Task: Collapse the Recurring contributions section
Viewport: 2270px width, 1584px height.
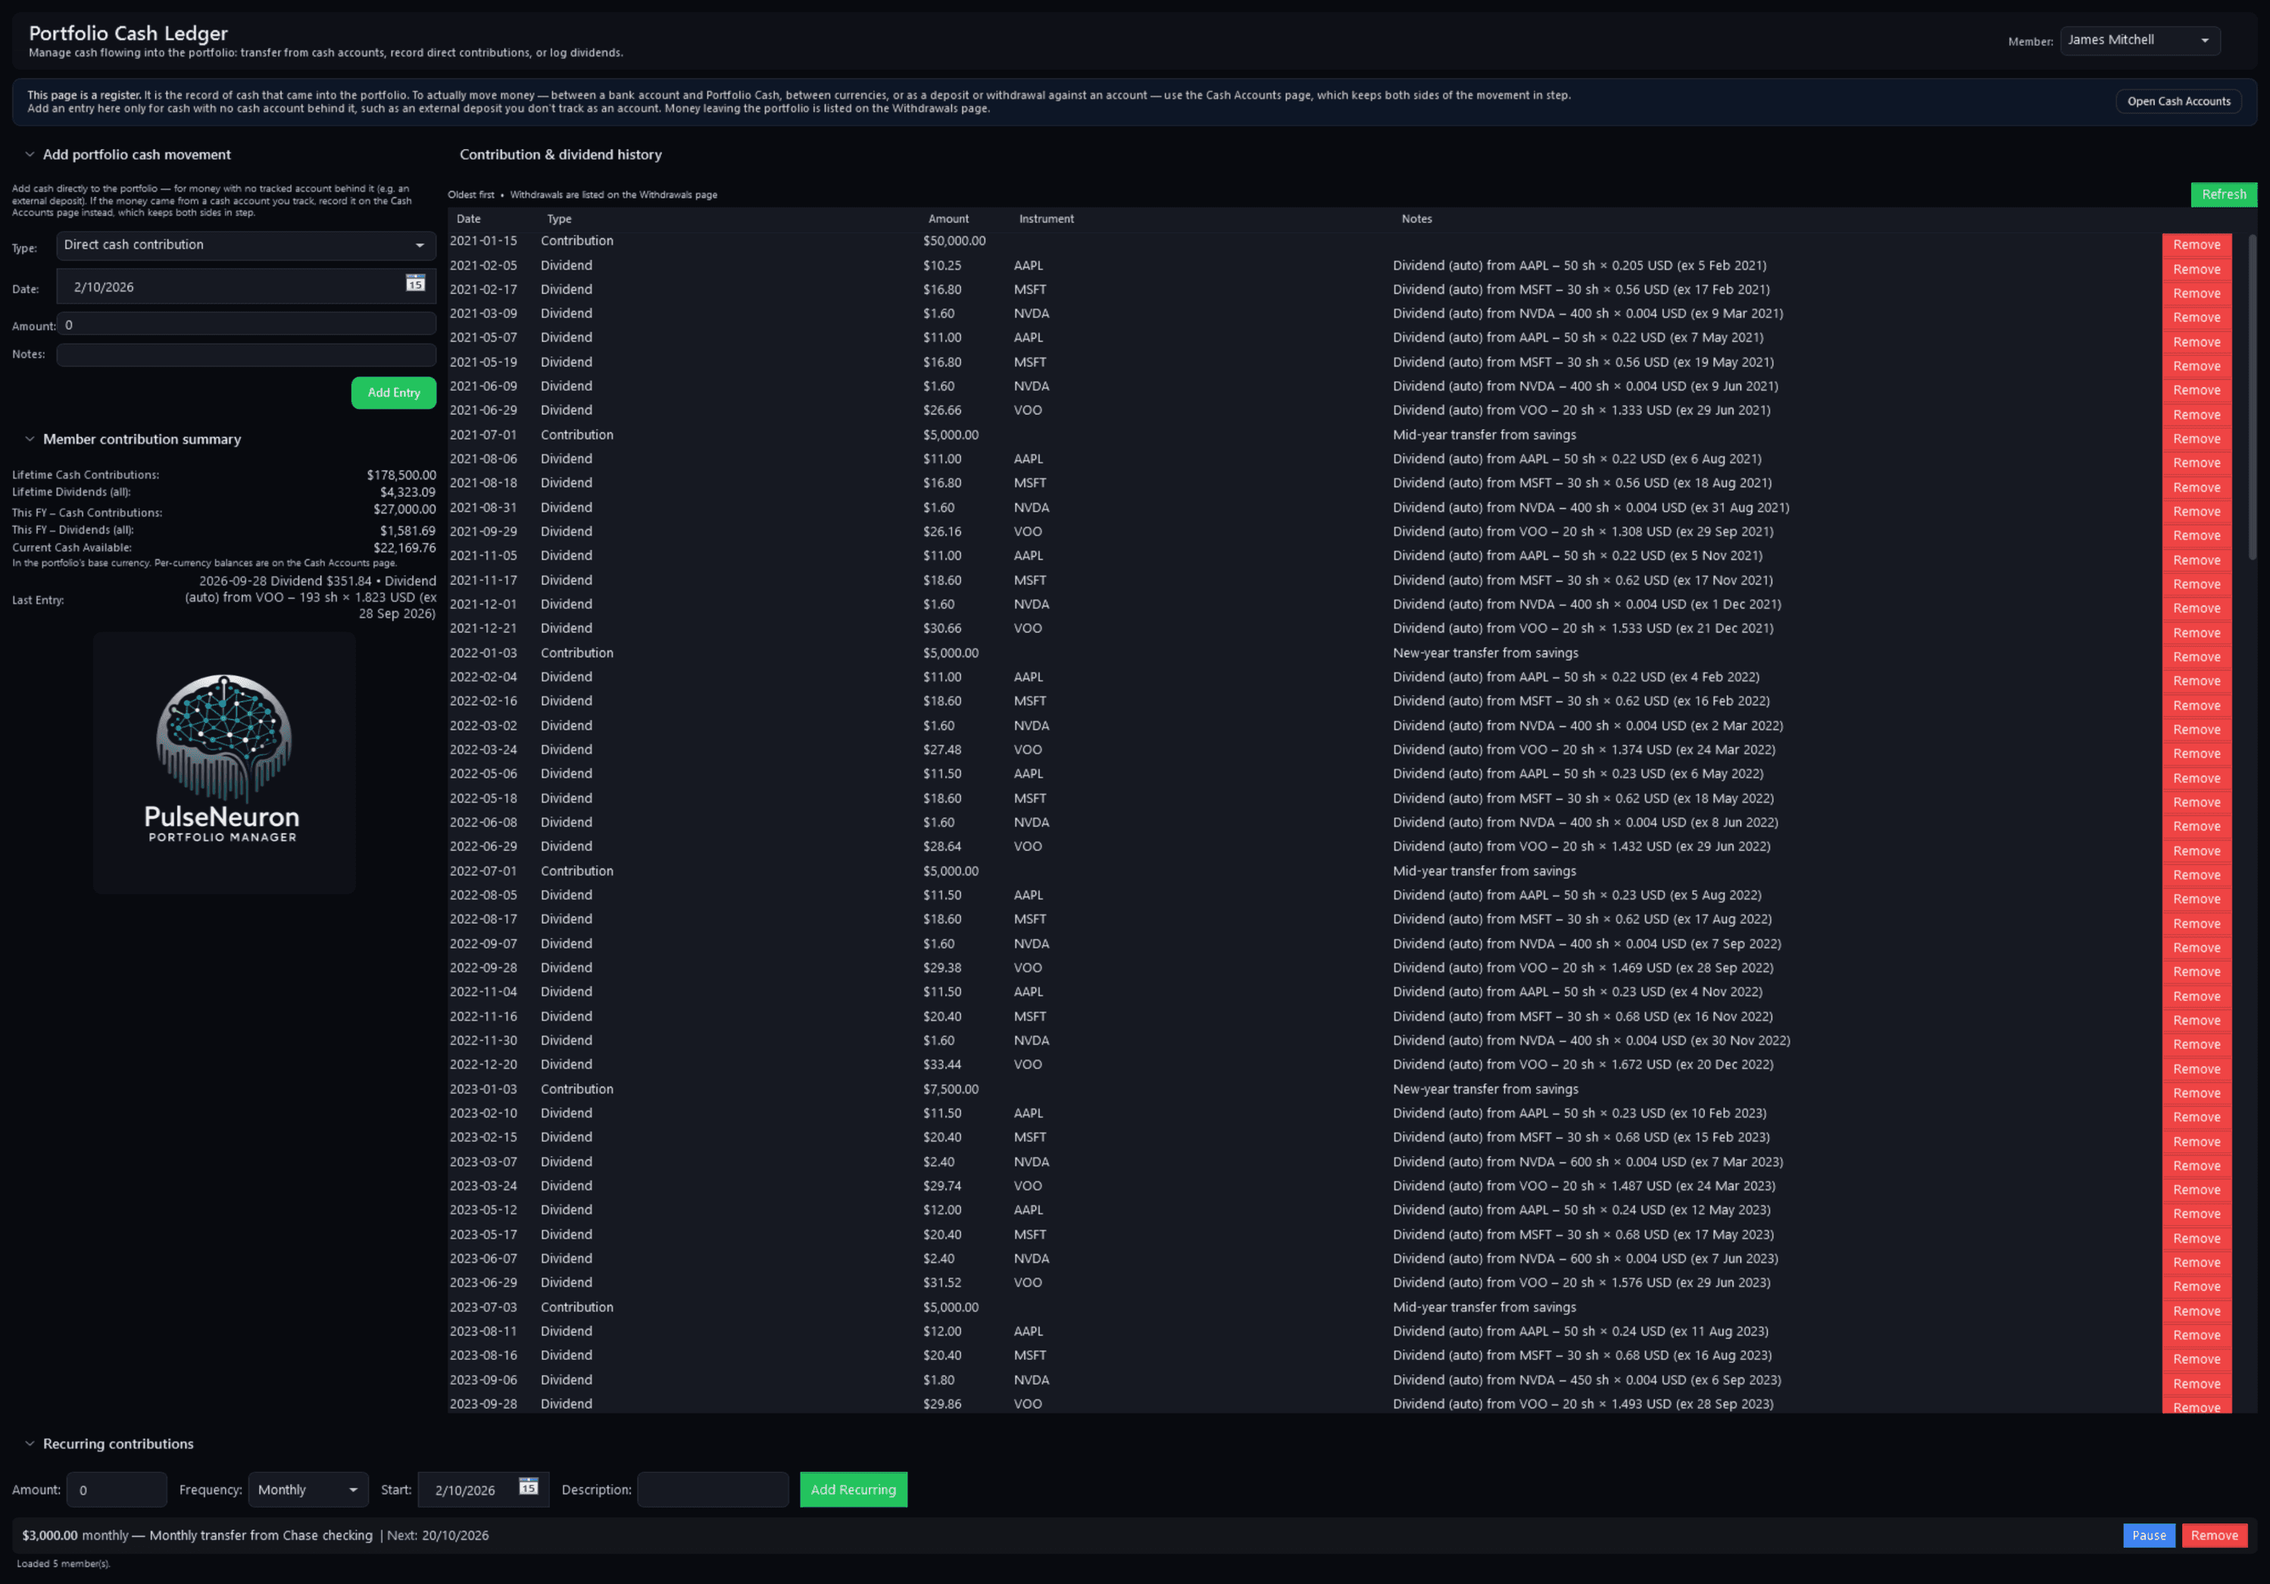Action: 30,1444
